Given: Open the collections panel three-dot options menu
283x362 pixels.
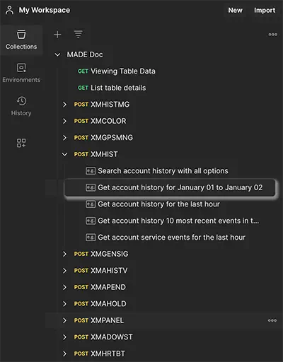Looking at the screenshot, I should [x=272, y=35].
